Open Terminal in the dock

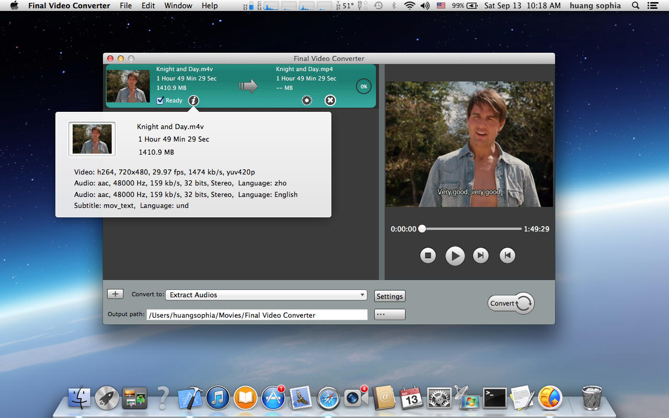point(494,398)
